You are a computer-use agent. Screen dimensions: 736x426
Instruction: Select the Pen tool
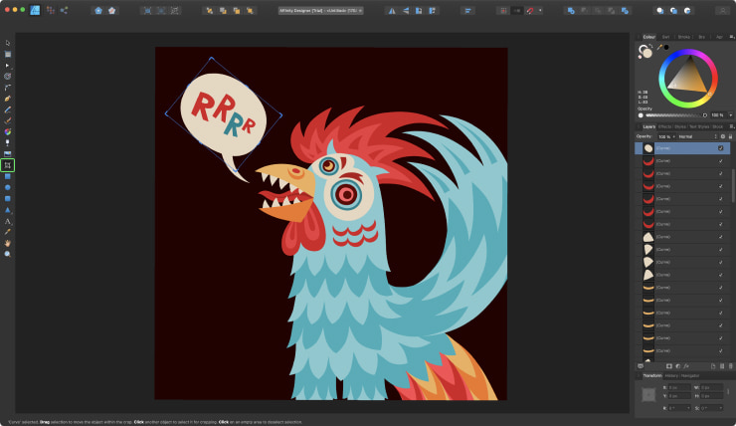coord(8,99)
